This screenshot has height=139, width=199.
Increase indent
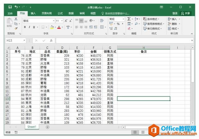pyautogui.click(x=95, y=27)
